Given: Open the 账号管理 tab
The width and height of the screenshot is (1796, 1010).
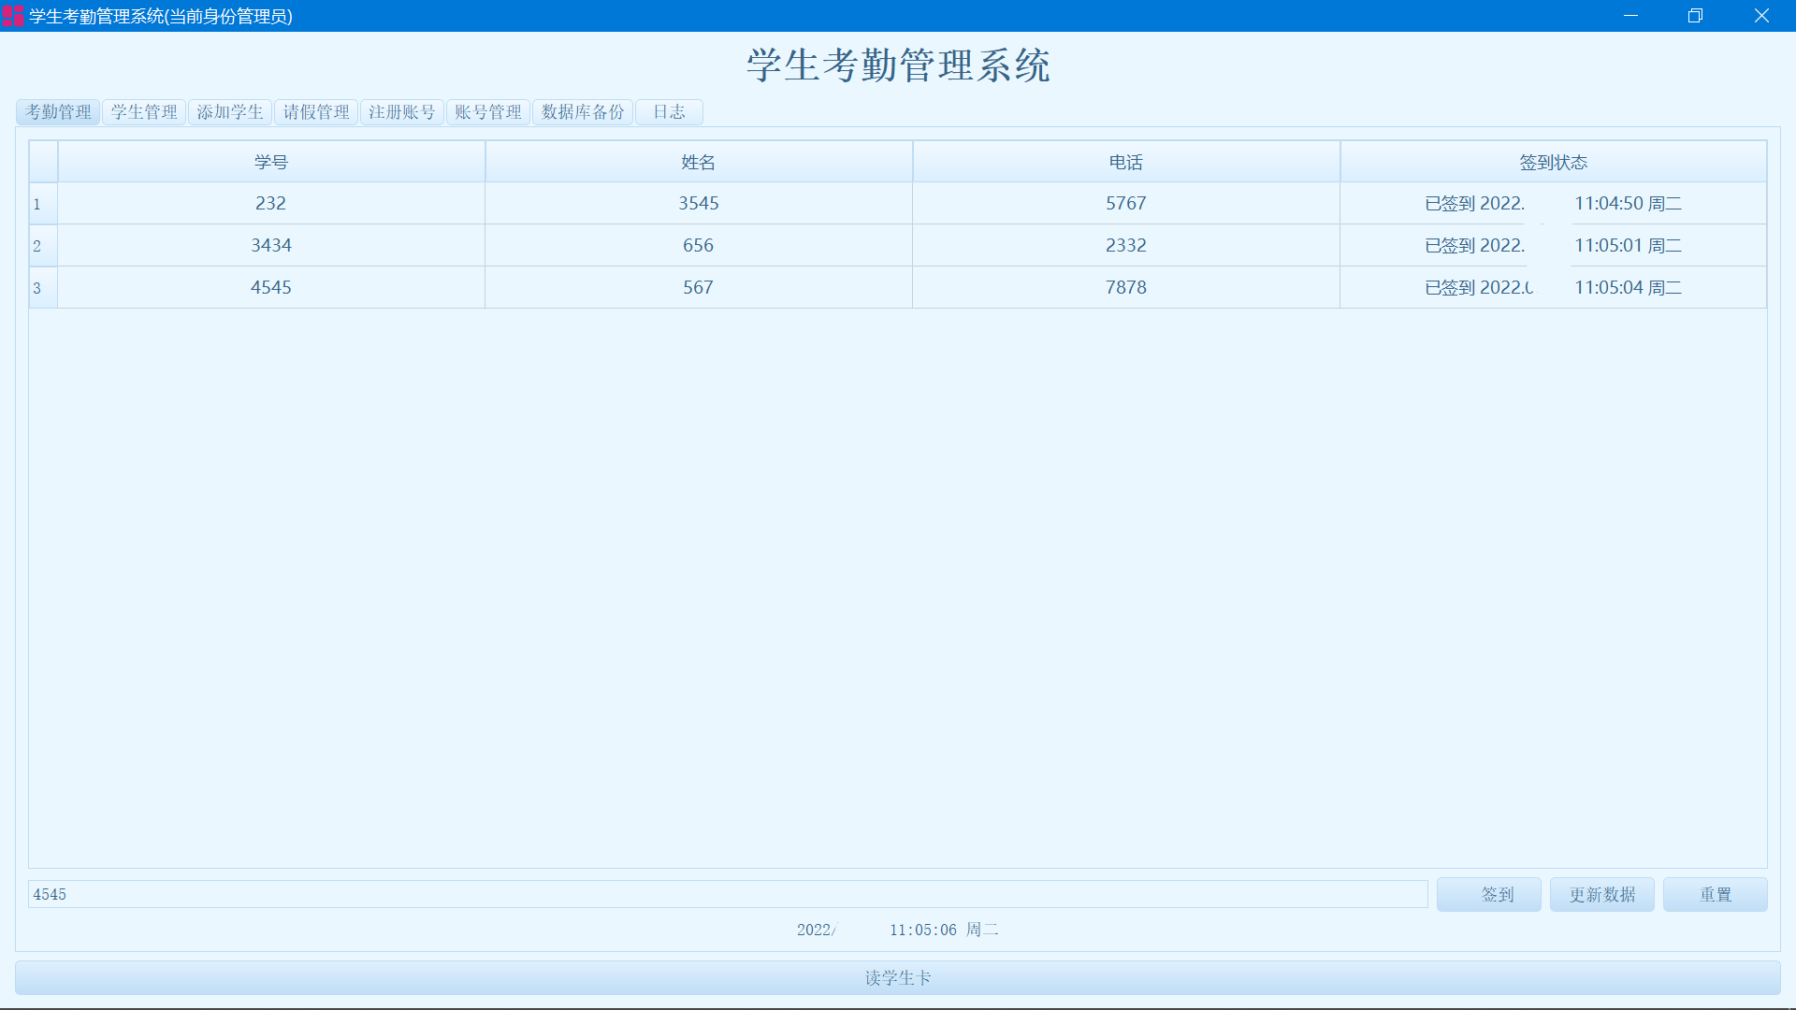Looking at the screenshot, I should pos(488,112).
